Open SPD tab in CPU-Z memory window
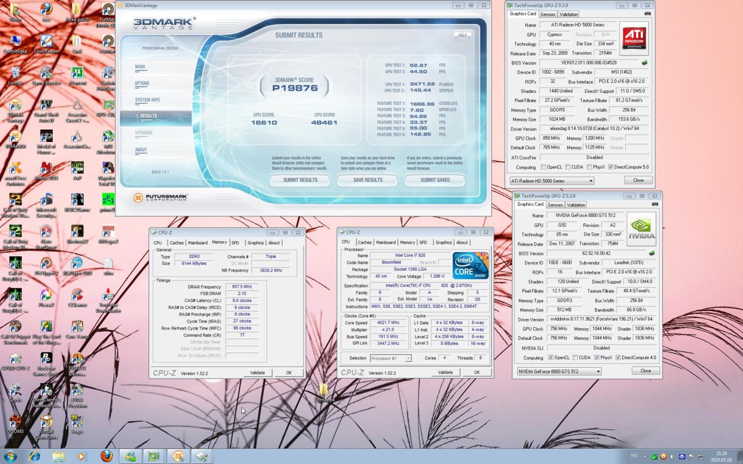This screenshot has width=743, height=464. click(235, 242)
